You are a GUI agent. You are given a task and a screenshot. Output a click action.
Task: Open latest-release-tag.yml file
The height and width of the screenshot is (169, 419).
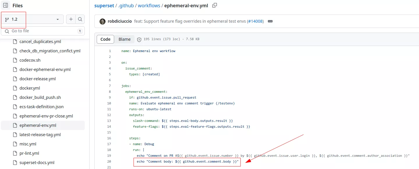(40, 135)
